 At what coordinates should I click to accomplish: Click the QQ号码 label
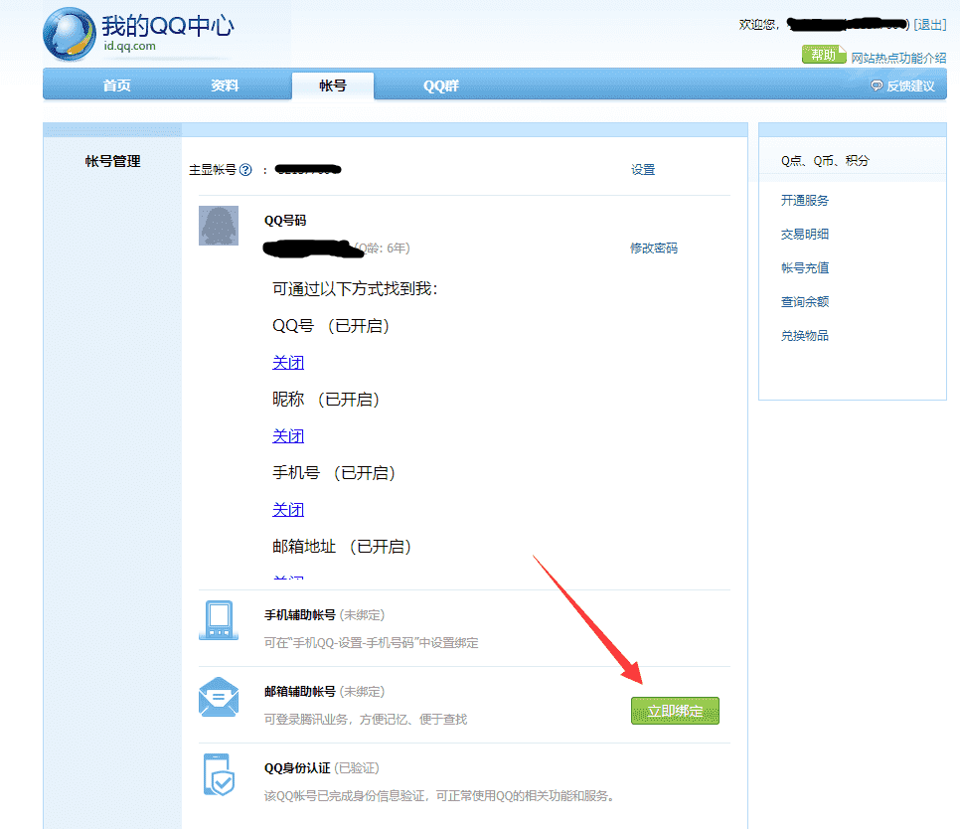pyautogui.click(x=284, y=221)
